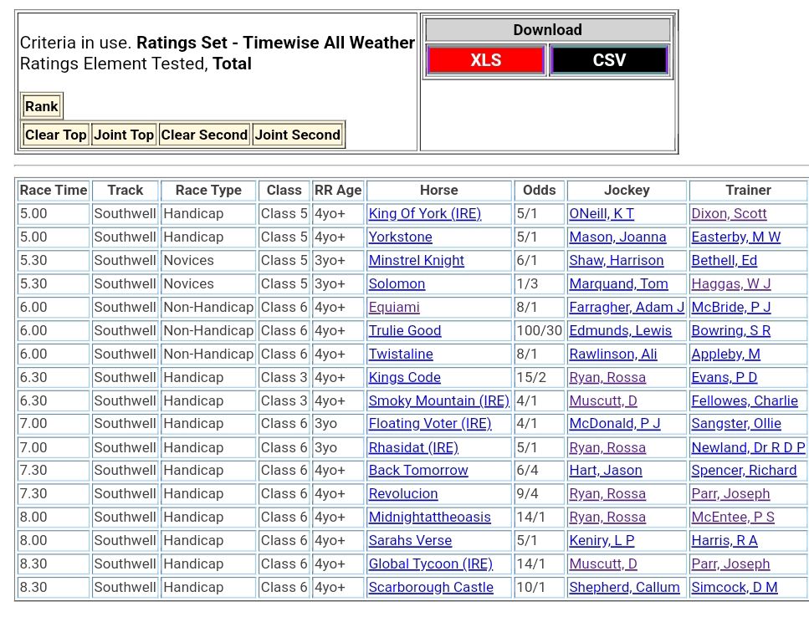The image size is (809, 617).
Task: Go to jockey Shepherd, Callum page
Action: (x=624, y=588)
